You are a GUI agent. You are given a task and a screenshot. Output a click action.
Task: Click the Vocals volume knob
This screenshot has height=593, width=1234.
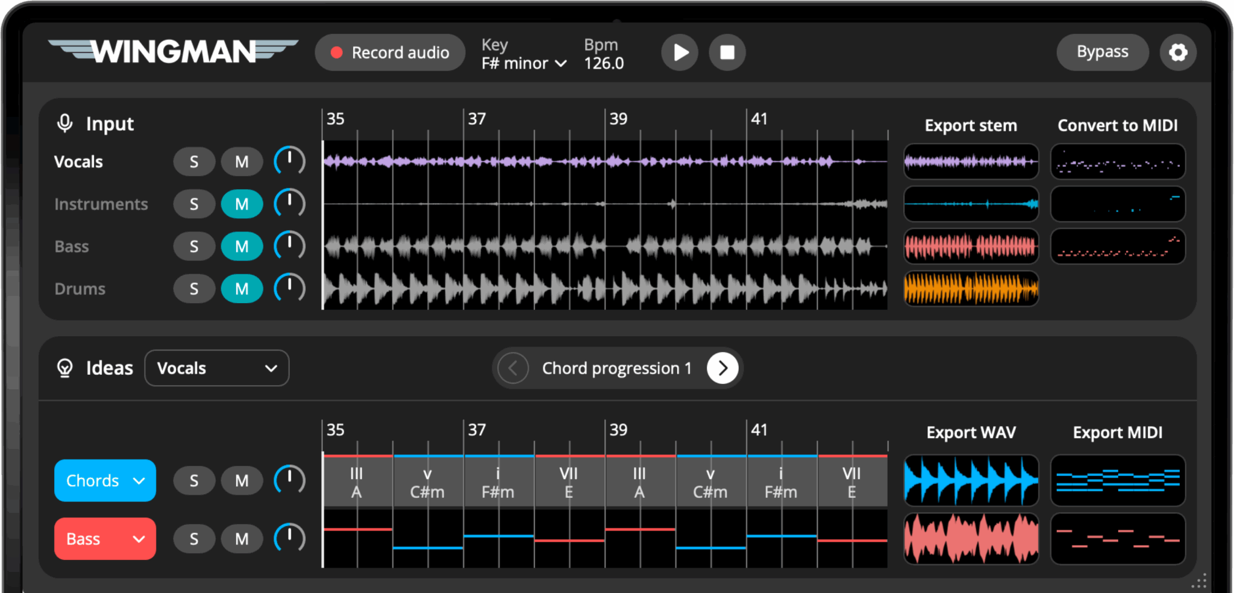point(290,161)
